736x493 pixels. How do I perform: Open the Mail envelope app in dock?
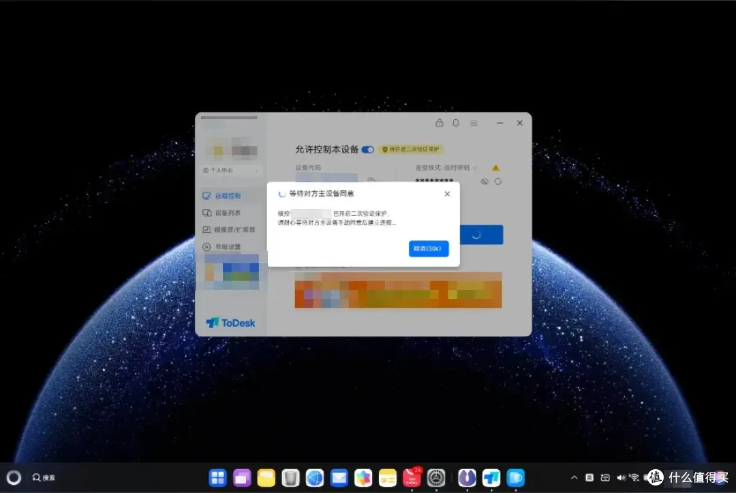339,478
